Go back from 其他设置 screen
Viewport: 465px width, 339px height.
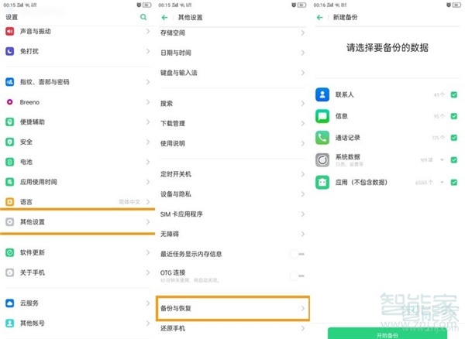164,18
